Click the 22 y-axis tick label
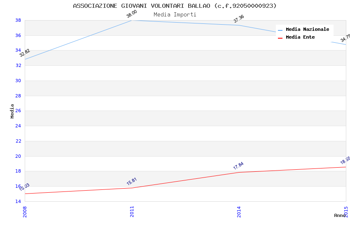Screen dimensions: 350x226 (x=18, y=141)
